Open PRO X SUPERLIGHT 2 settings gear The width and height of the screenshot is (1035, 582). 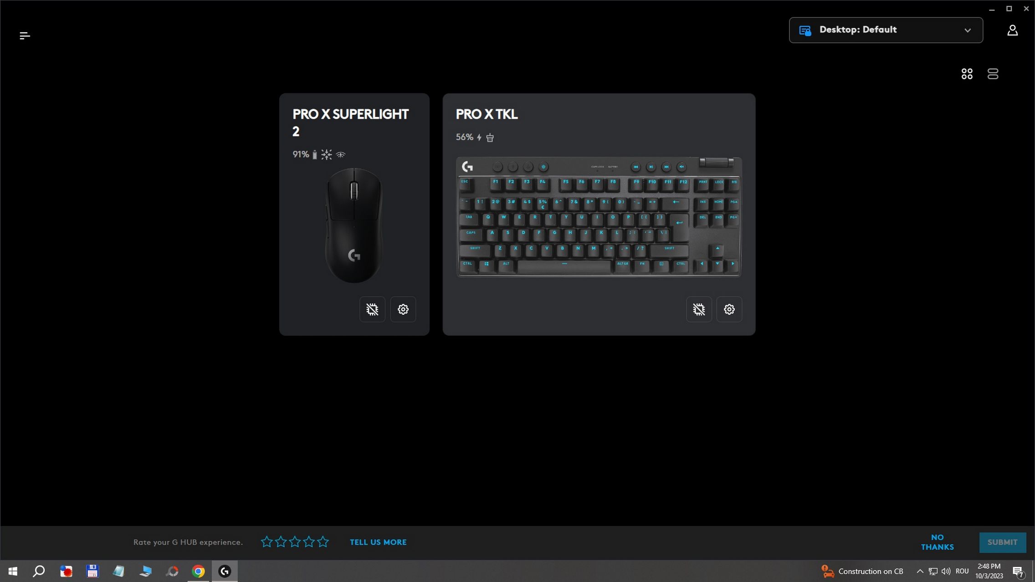pos(403,309)
